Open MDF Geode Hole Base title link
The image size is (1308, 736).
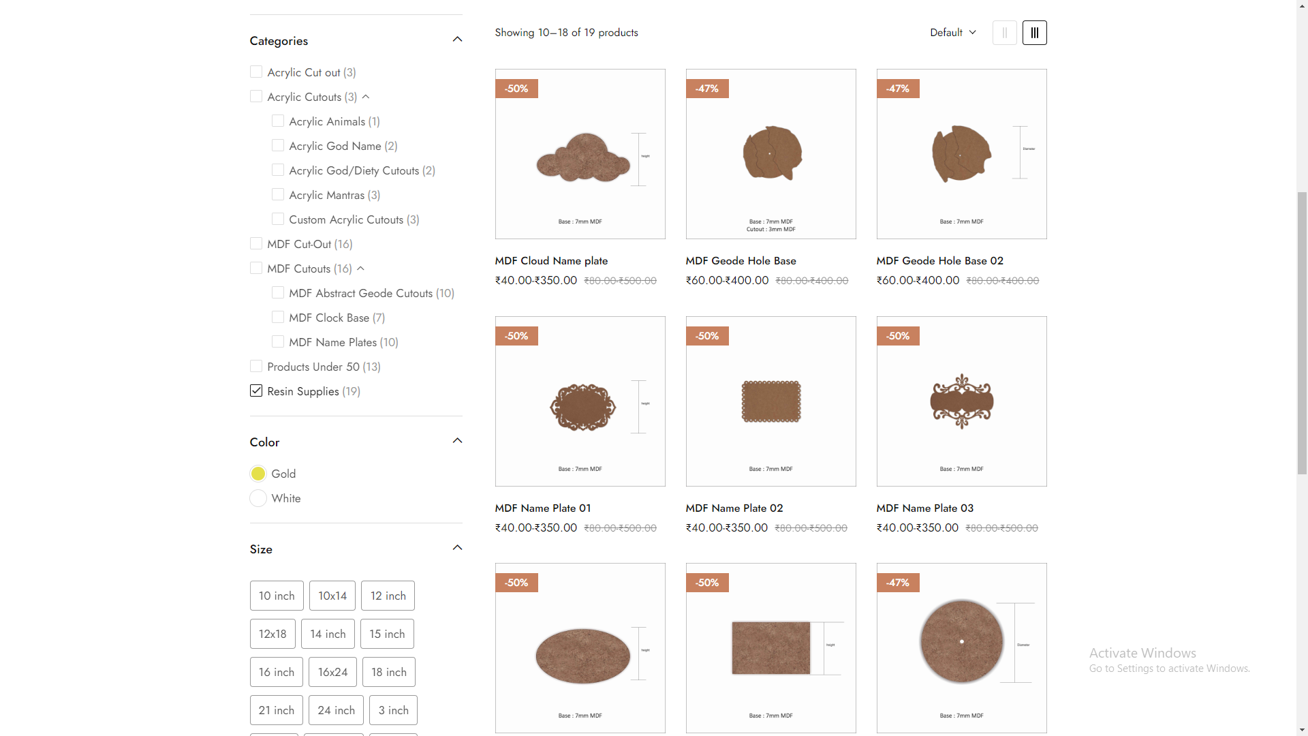point(741,261)
